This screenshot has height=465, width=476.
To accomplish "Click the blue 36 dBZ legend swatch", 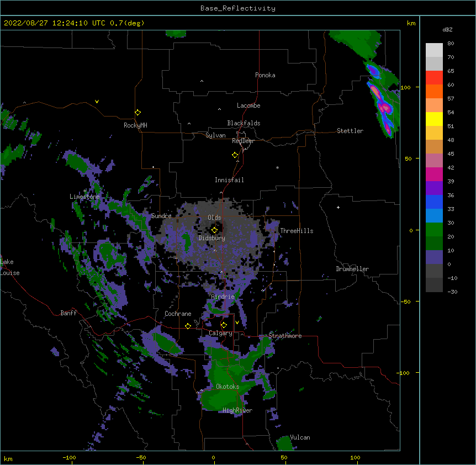I will pos(434,202).
